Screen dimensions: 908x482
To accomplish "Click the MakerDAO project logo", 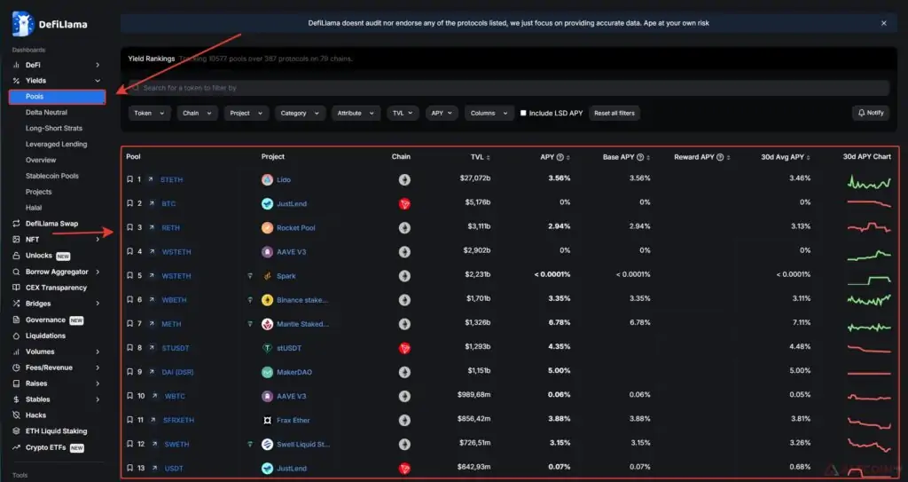I will (x=267, y=371).
